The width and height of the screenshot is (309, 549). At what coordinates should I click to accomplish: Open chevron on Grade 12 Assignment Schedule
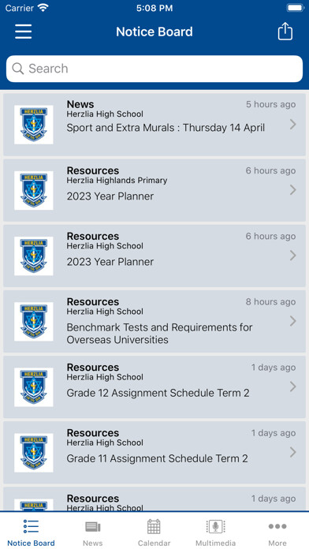coord(293,387)
